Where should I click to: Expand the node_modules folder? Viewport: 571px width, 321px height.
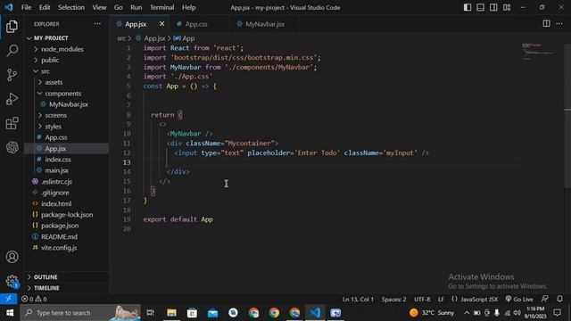pos(67,49)
